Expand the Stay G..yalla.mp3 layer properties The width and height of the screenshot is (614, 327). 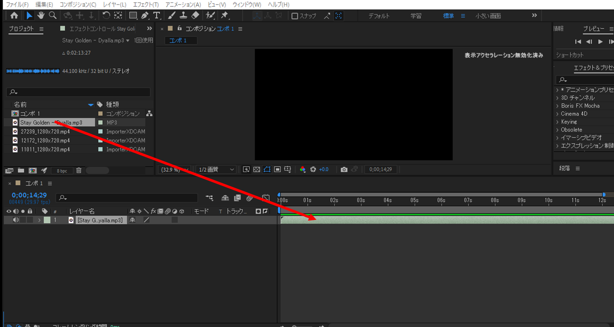[x=39, y=220]
